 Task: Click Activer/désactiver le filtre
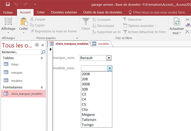tap(144, 32)
